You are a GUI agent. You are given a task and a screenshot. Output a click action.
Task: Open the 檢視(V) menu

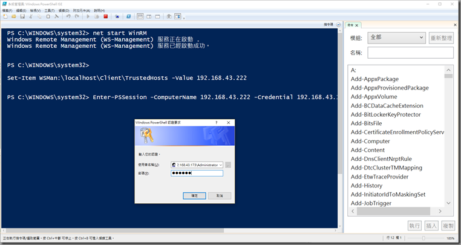point(35,10)
